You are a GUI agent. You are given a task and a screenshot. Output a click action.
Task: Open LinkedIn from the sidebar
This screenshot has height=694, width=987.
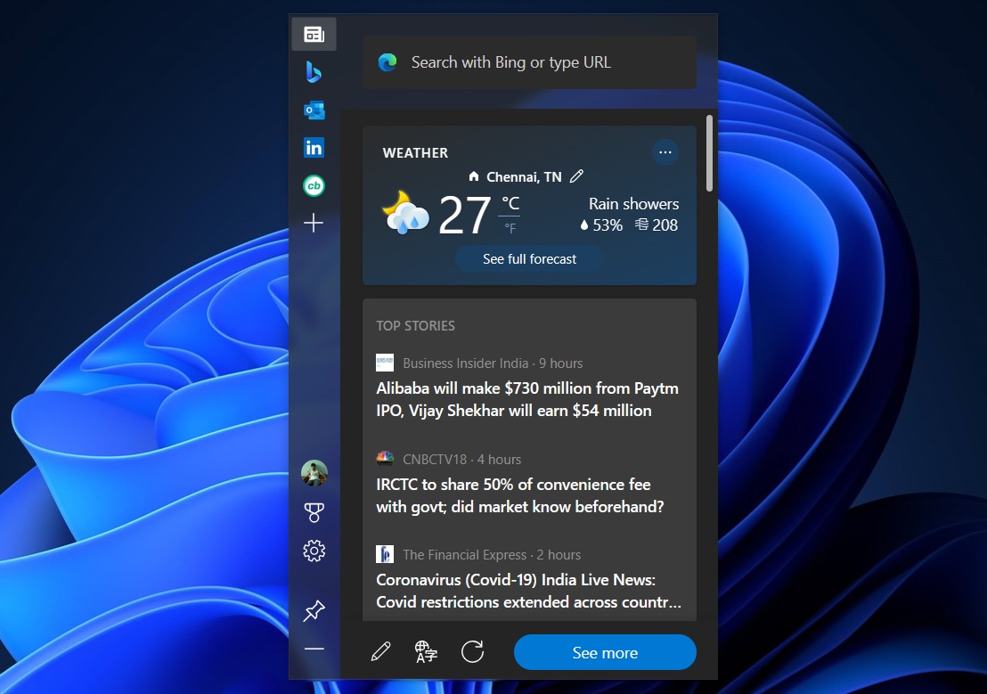[x=314, y=147]
